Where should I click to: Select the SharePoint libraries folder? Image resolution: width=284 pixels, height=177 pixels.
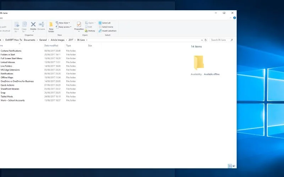pyautogui.click(x=10, y=89)
